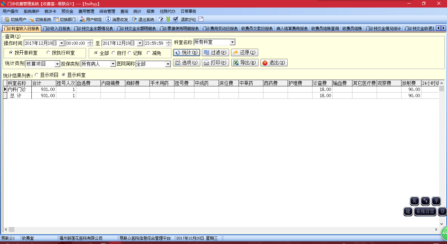Click the 诊查费 column header
The image size is (447, 244).
(322, 83)
